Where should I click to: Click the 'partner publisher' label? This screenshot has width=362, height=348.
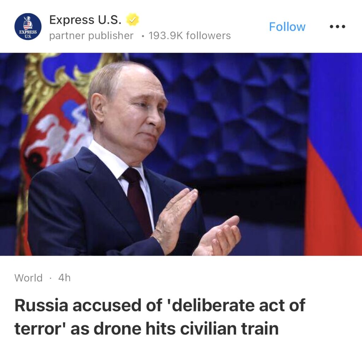[92, 36]
